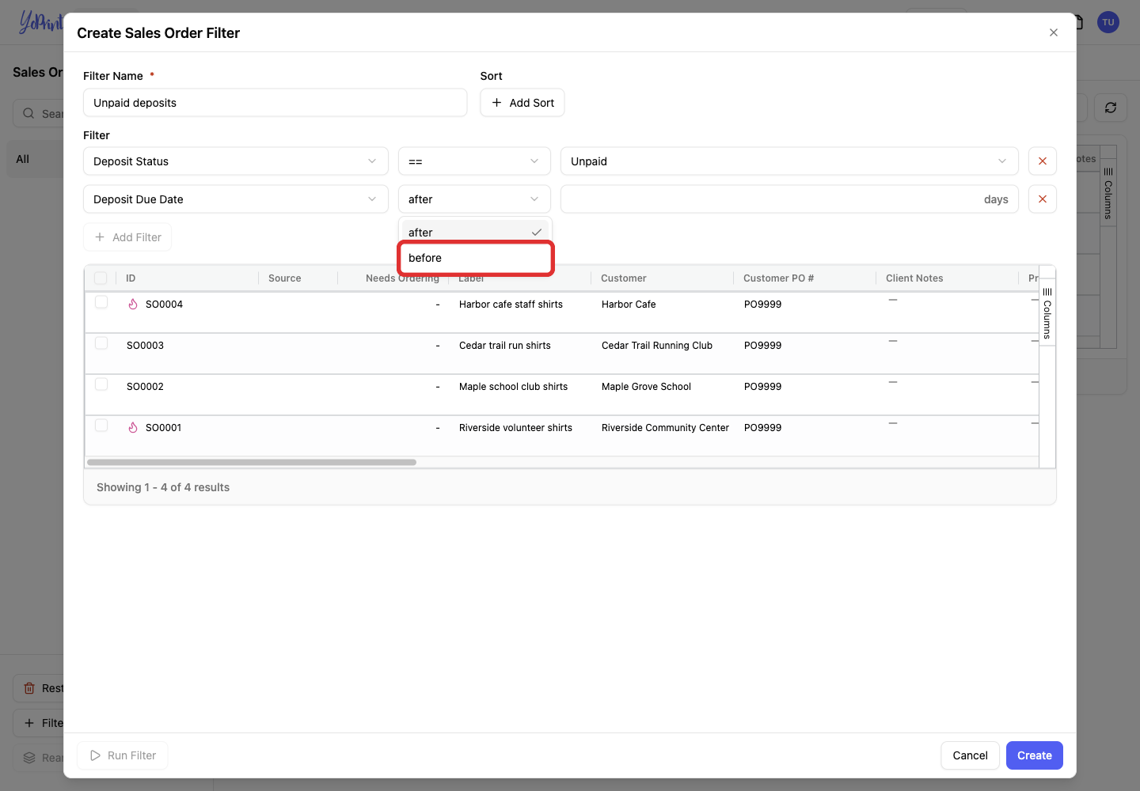
Task: Close the Create Sales Order Filter dialog
Action: click(x=1053, y=32)
